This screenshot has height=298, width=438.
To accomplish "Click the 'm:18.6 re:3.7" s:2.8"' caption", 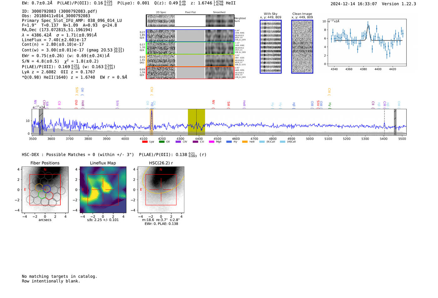I will coord(161,220).
